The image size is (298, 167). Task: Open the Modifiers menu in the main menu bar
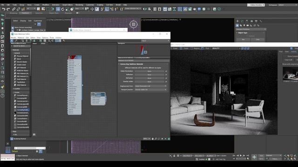(46, 5)
